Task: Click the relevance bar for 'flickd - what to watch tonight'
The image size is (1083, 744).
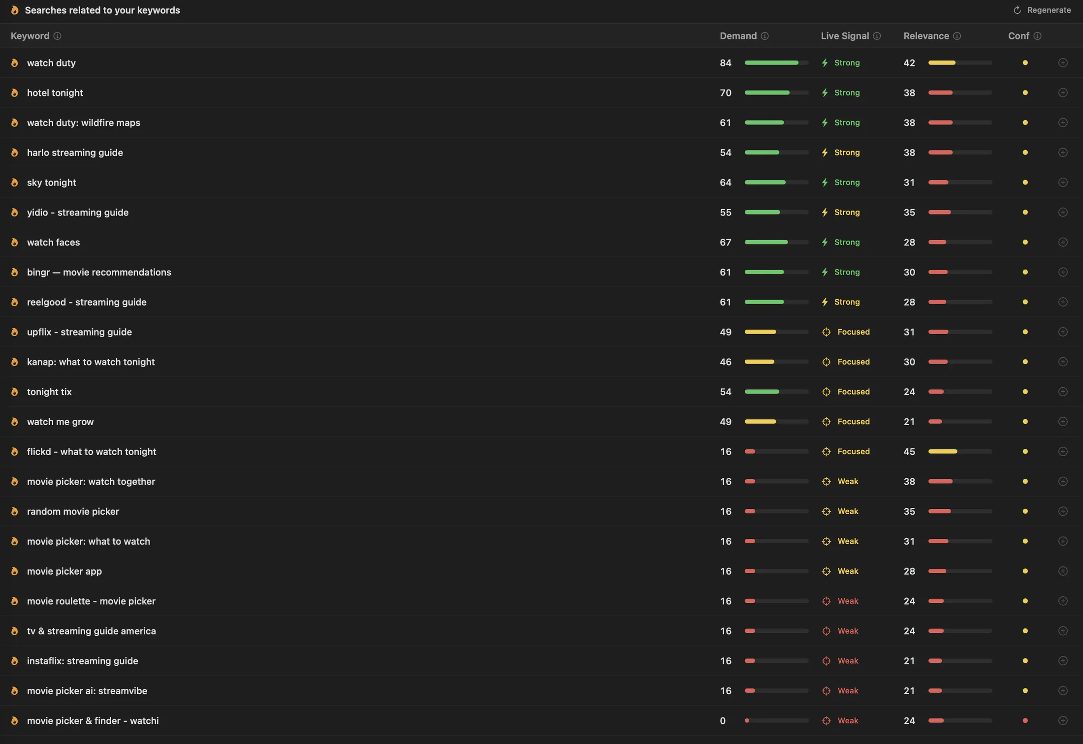Action: [960, 451]
